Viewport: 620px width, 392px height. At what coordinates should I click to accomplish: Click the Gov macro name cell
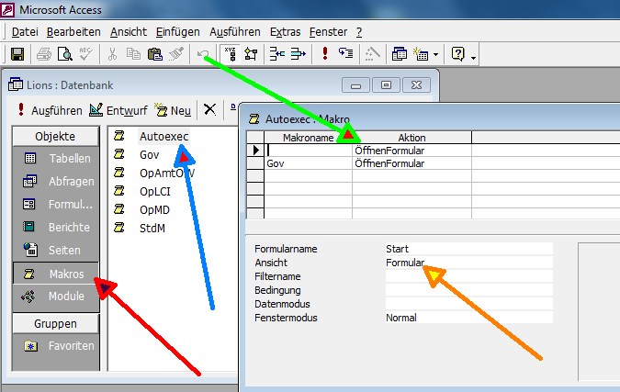pos(308,163)
